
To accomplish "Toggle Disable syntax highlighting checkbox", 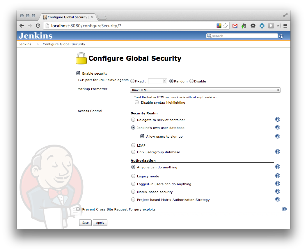I will (x=137, y=102).
